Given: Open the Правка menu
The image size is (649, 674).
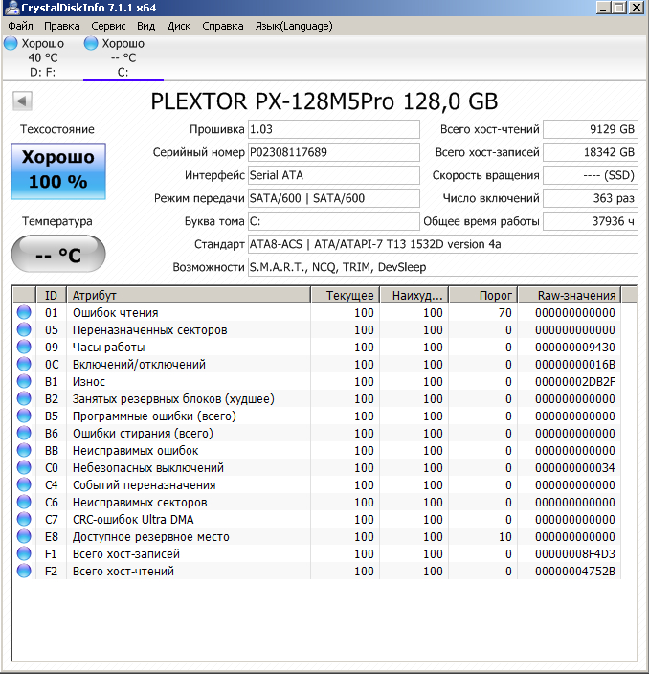Looking at the screenshot, I should [62, 26].
